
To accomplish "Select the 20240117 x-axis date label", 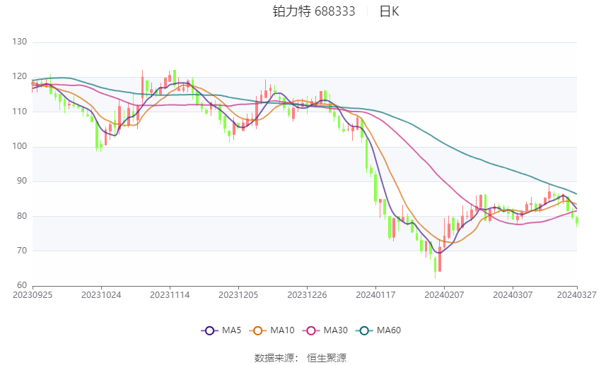I will (375, 295).
